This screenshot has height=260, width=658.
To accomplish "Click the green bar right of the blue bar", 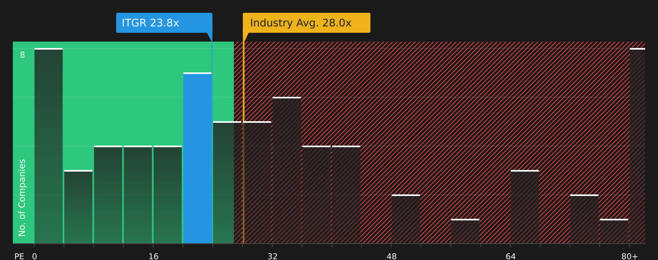I will pos(227,182).
